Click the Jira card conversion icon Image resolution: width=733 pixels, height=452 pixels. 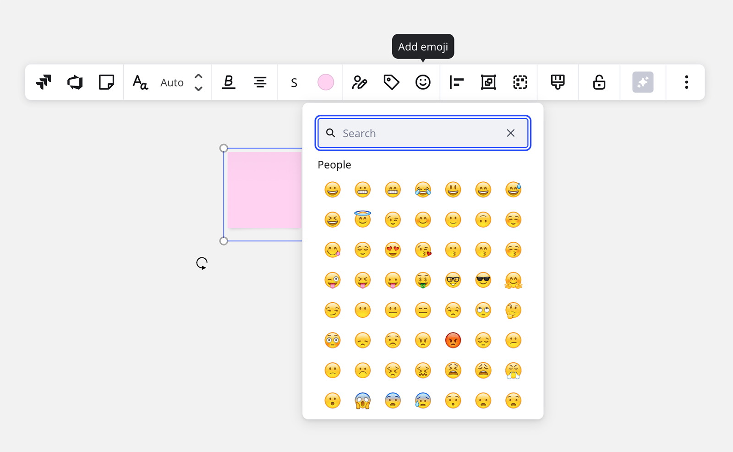pos(44,82)
